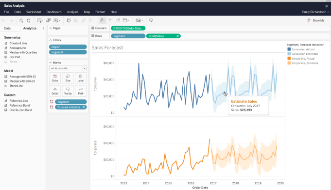
Task: Click the fit view icon
Action: (125, 20)
